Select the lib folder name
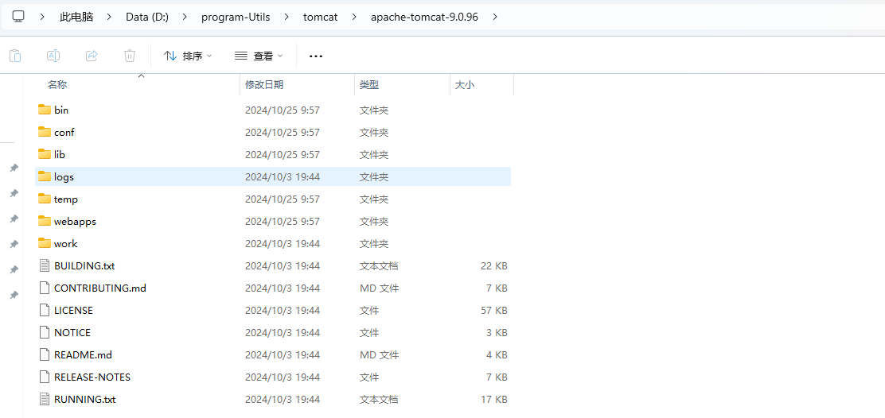Viewport: 885px width, 418px height. click(59, 154)
